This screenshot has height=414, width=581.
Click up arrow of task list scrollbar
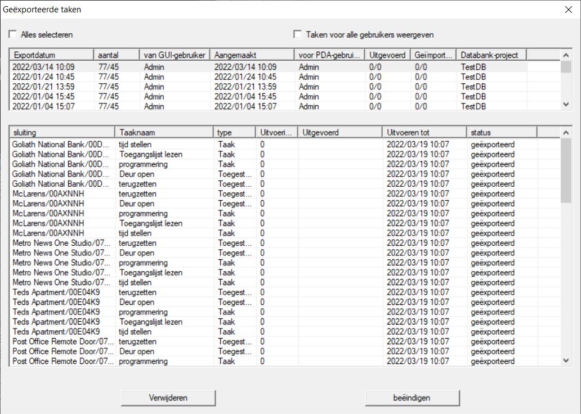click(x=566, y=133)
